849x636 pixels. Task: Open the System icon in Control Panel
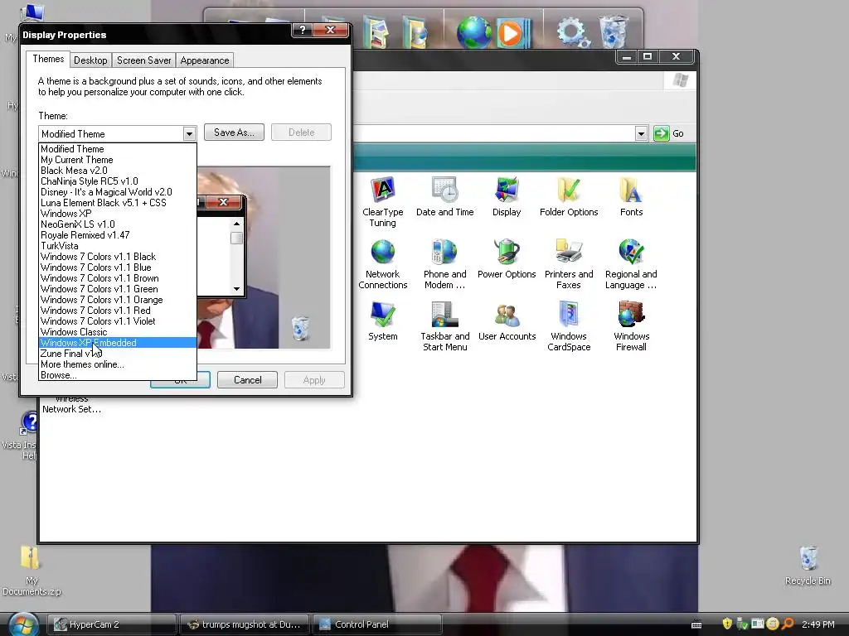(382, 321)
